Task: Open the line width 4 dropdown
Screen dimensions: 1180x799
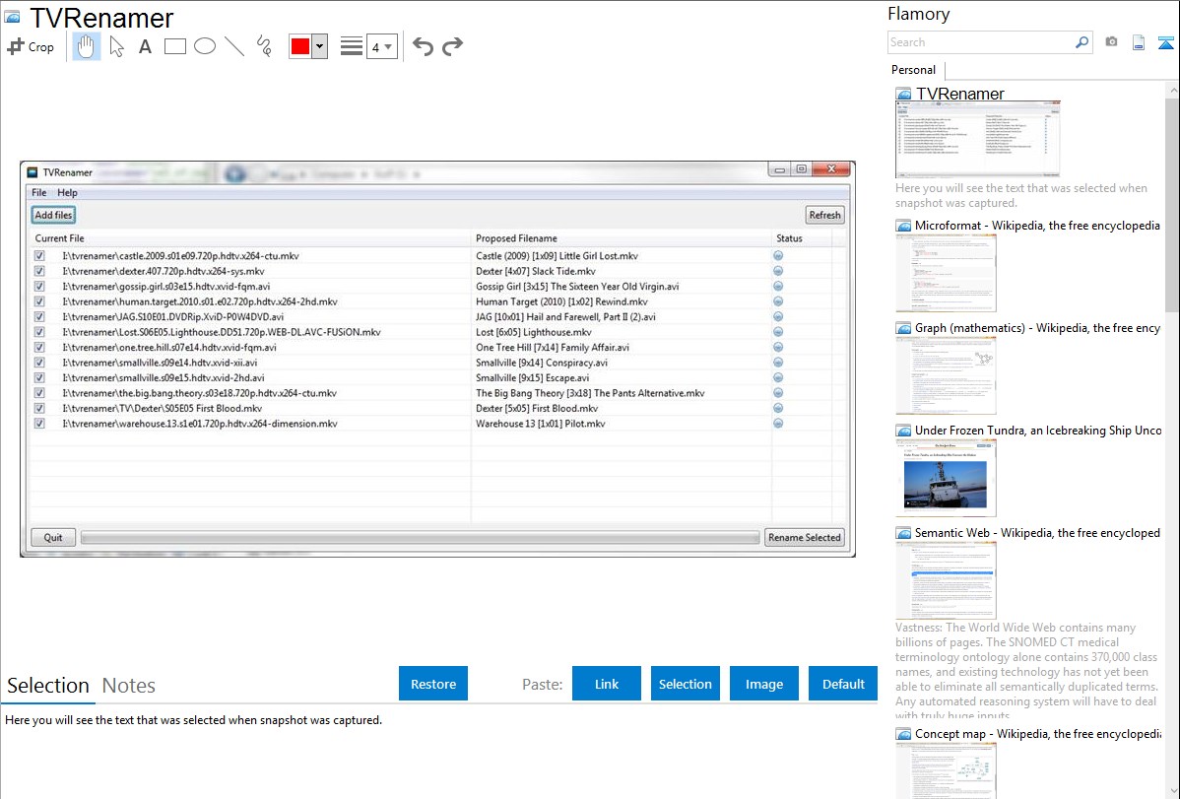Action: click(x=381, y=46)
